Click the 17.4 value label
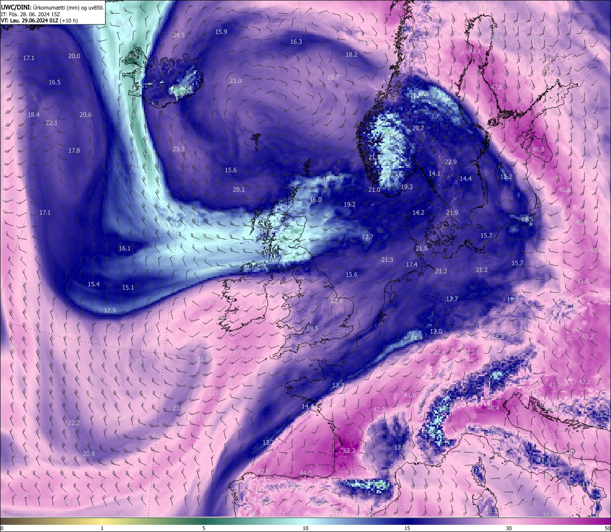The height and width of the screenshot is (532, 611). 411,264
